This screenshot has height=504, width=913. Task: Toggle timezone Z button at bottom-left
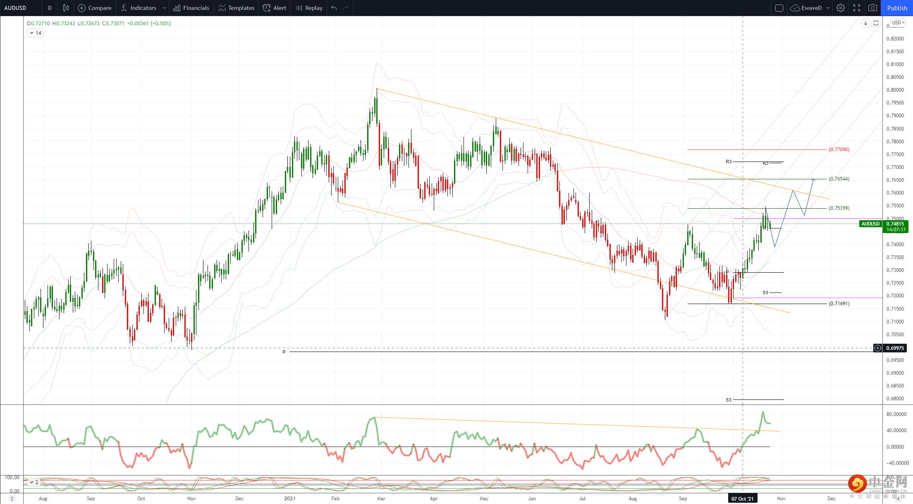[12, 499]
